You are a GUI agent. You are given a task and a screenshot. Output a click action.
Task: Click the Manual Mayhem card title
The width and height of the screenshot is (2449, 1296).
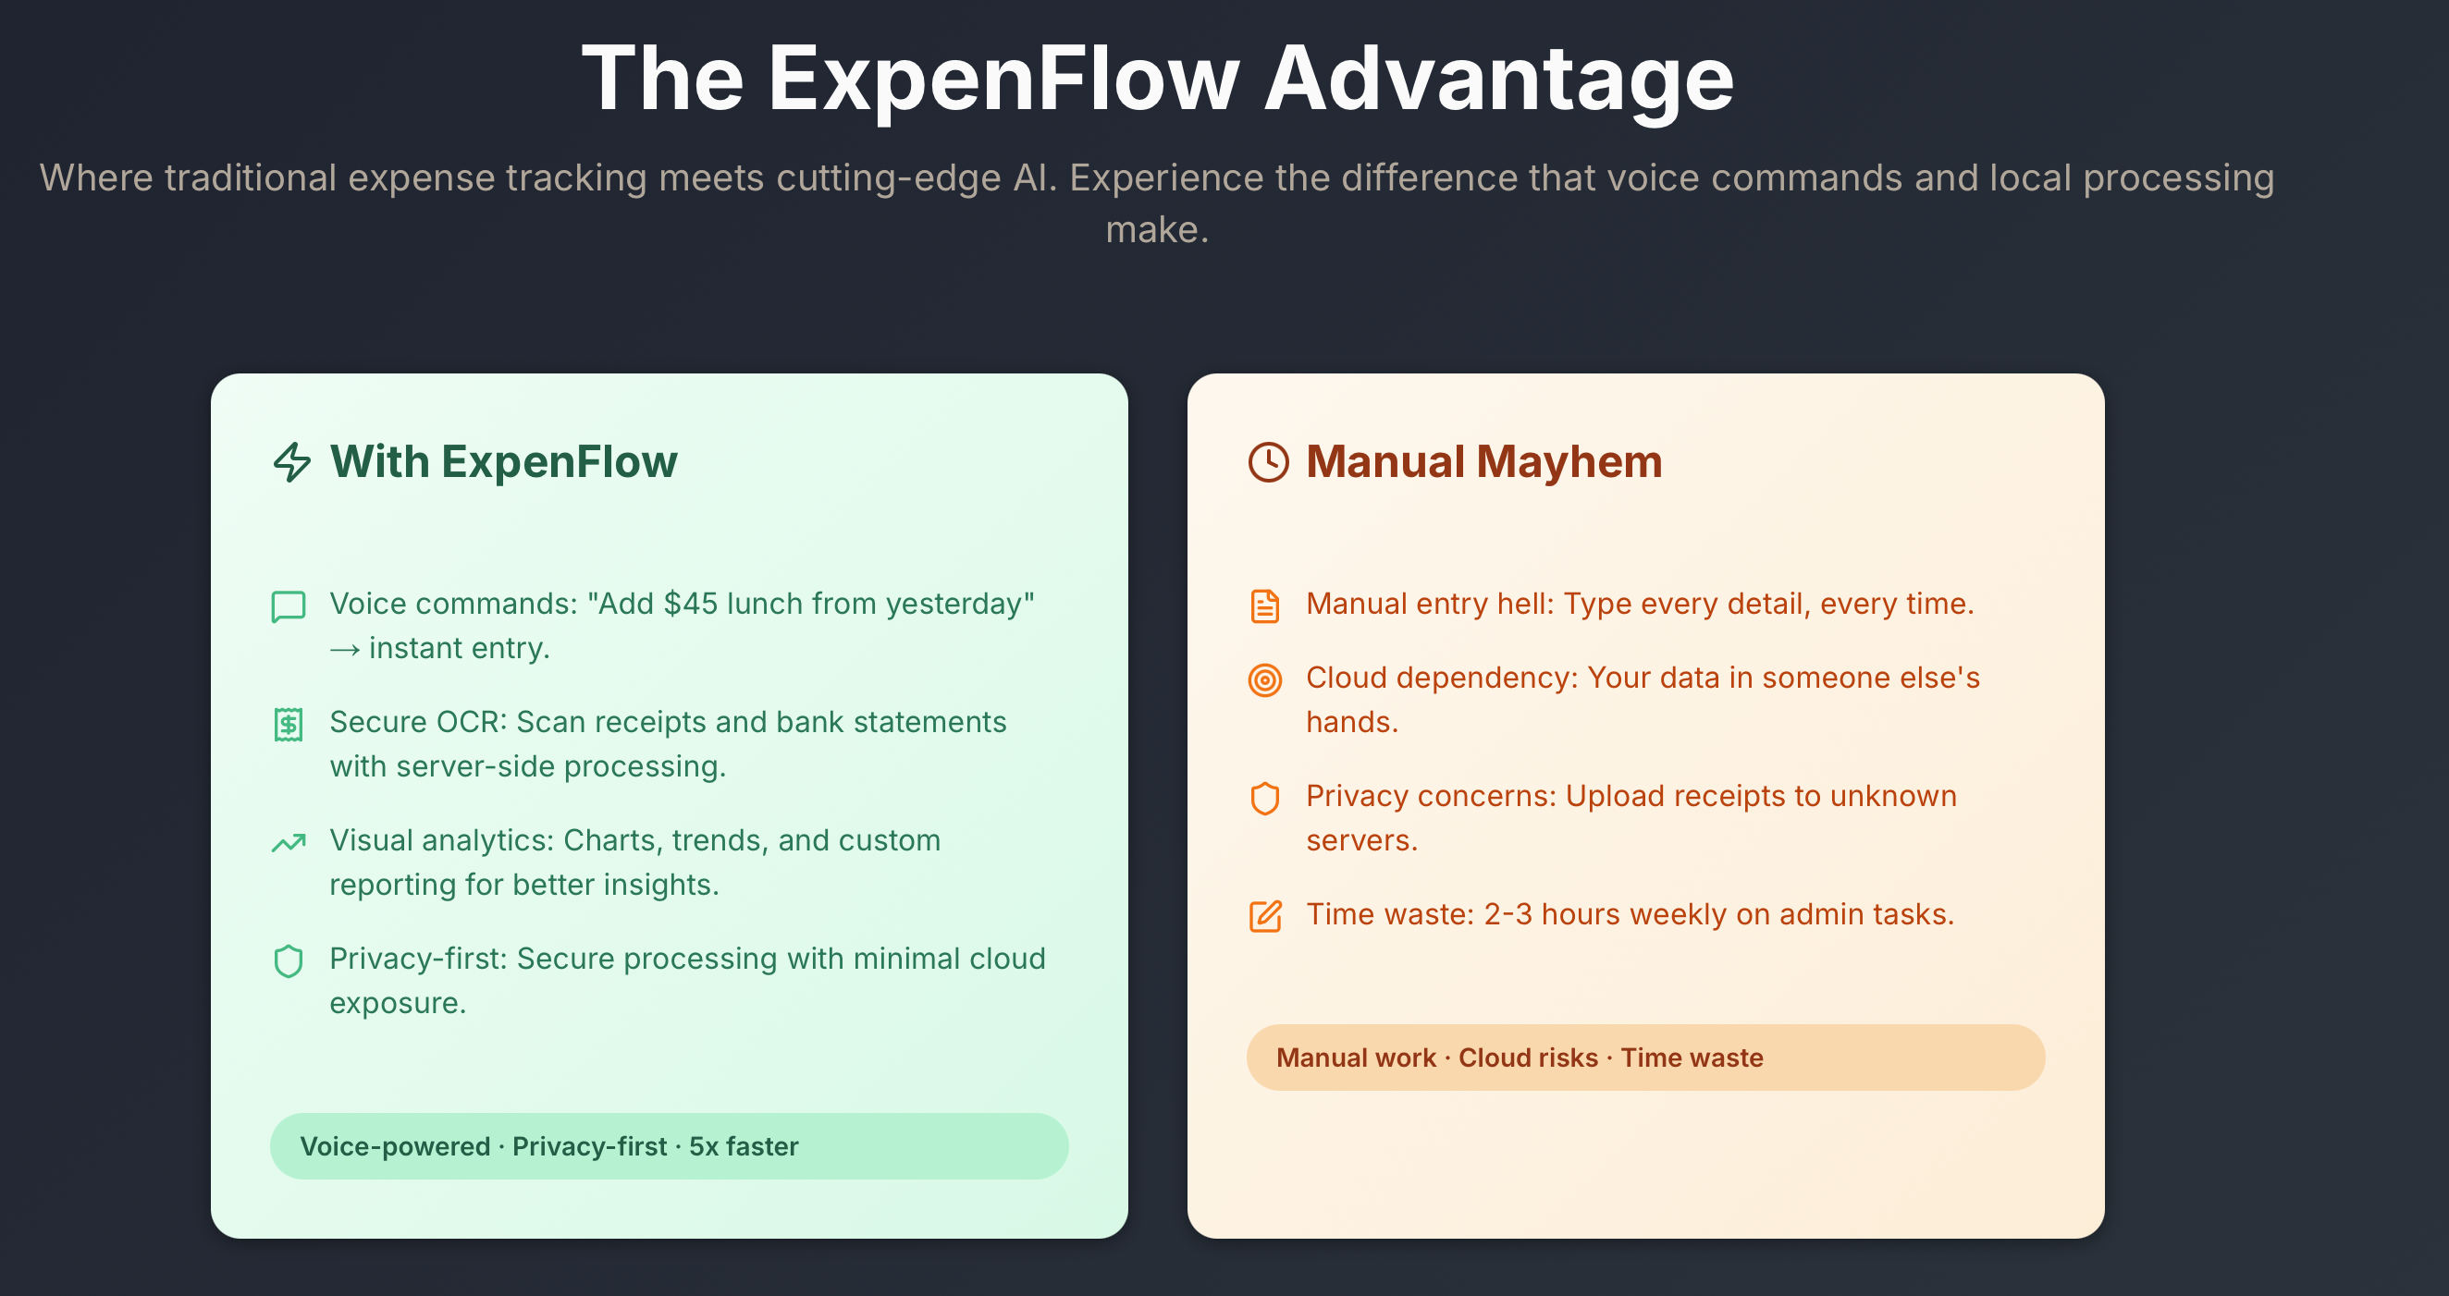[x=1483, y=462]
